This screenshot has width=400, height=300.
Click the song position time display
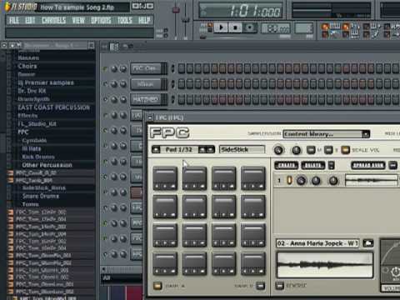(x=241, y=11)
